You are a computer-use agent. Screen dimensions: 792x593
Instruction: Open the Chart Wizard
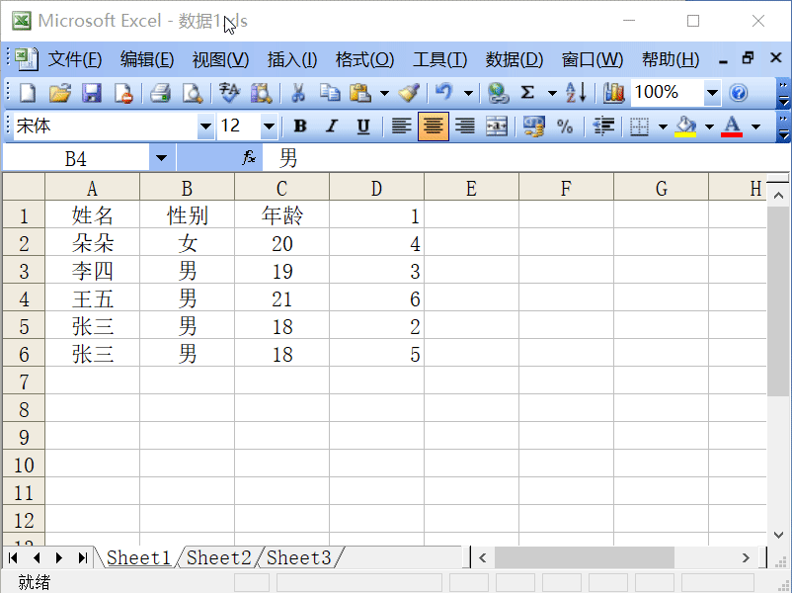(x=613, y=93)
